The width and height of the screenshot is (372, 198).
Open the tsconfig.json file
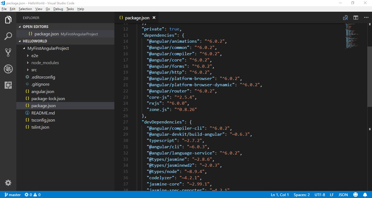pos(65,120)
